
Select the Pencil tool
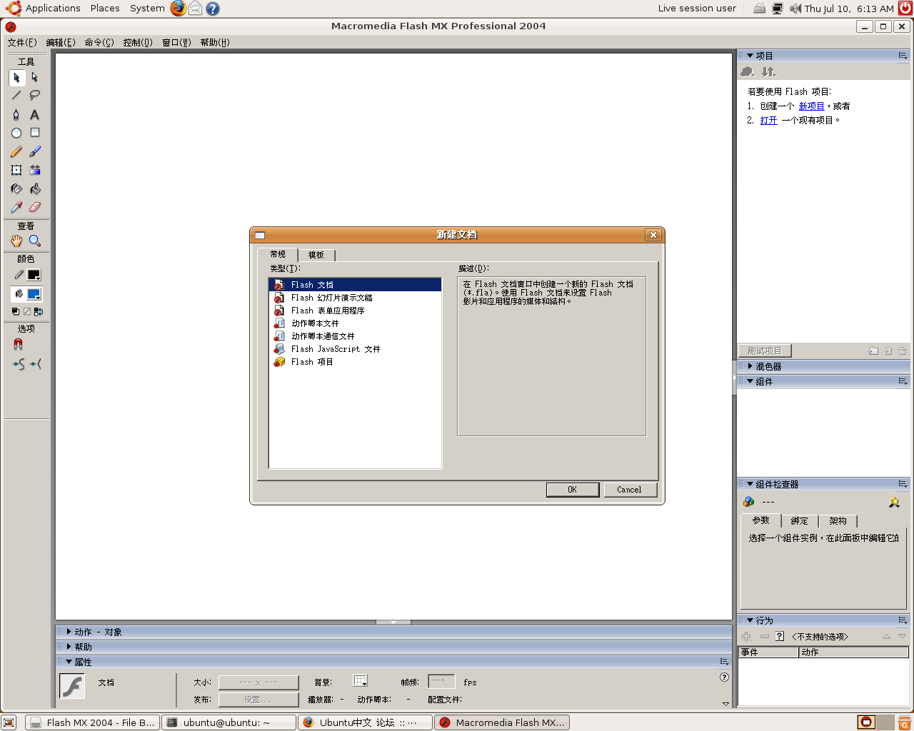coord(16,151)
